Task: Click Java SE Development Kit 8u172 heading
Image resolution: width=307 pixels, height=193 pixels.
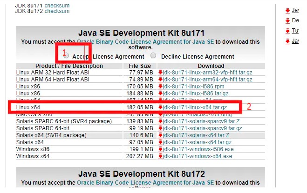Action: (141, 174)
